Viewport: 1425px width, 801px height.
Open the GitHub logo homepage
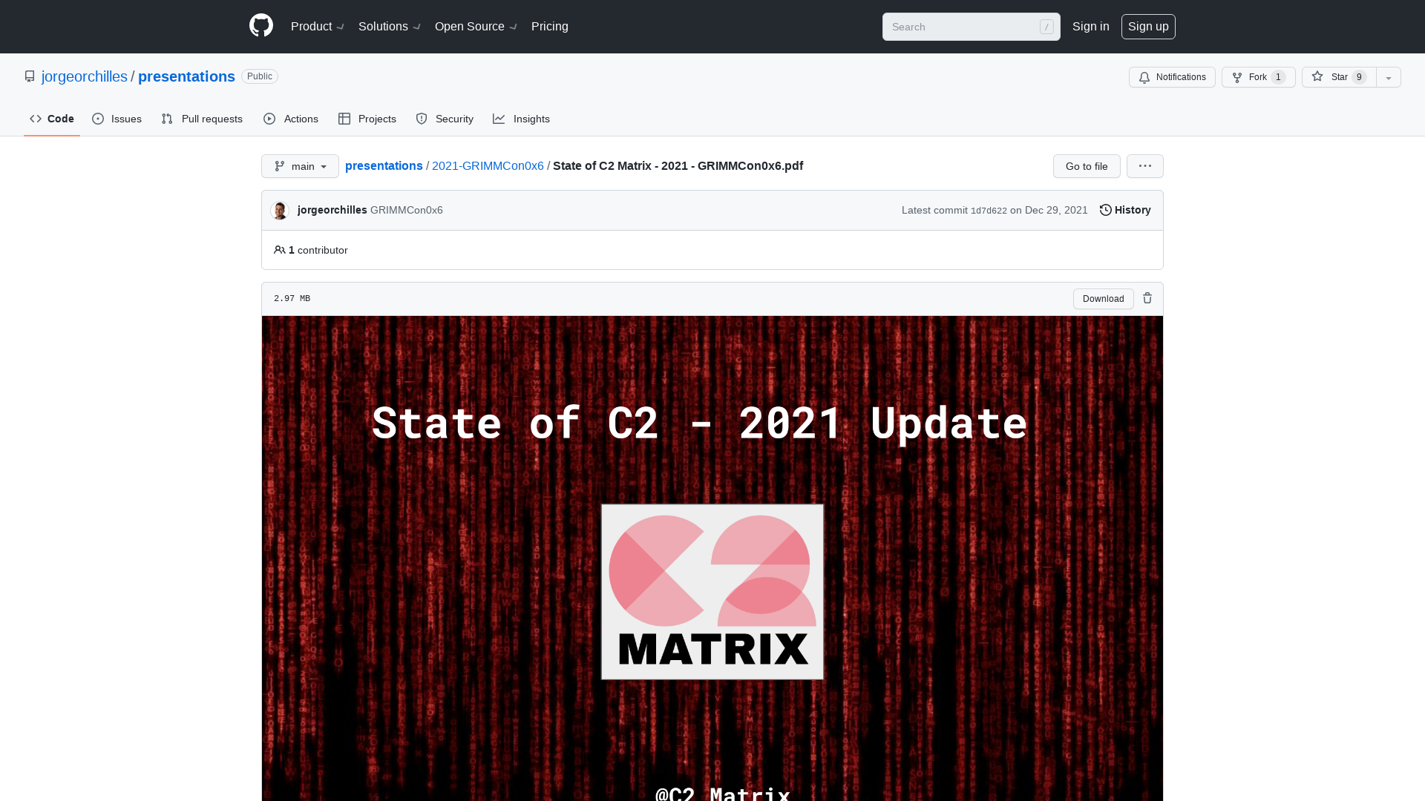pos(261,26)
